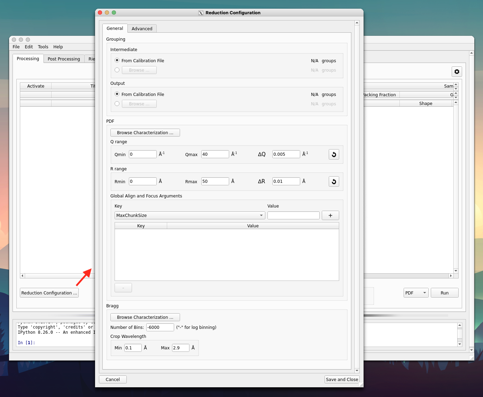The height and width of the screenshot is (397, 483).
Task: Select Output From Calibration File radio
Action: (117, 94)
